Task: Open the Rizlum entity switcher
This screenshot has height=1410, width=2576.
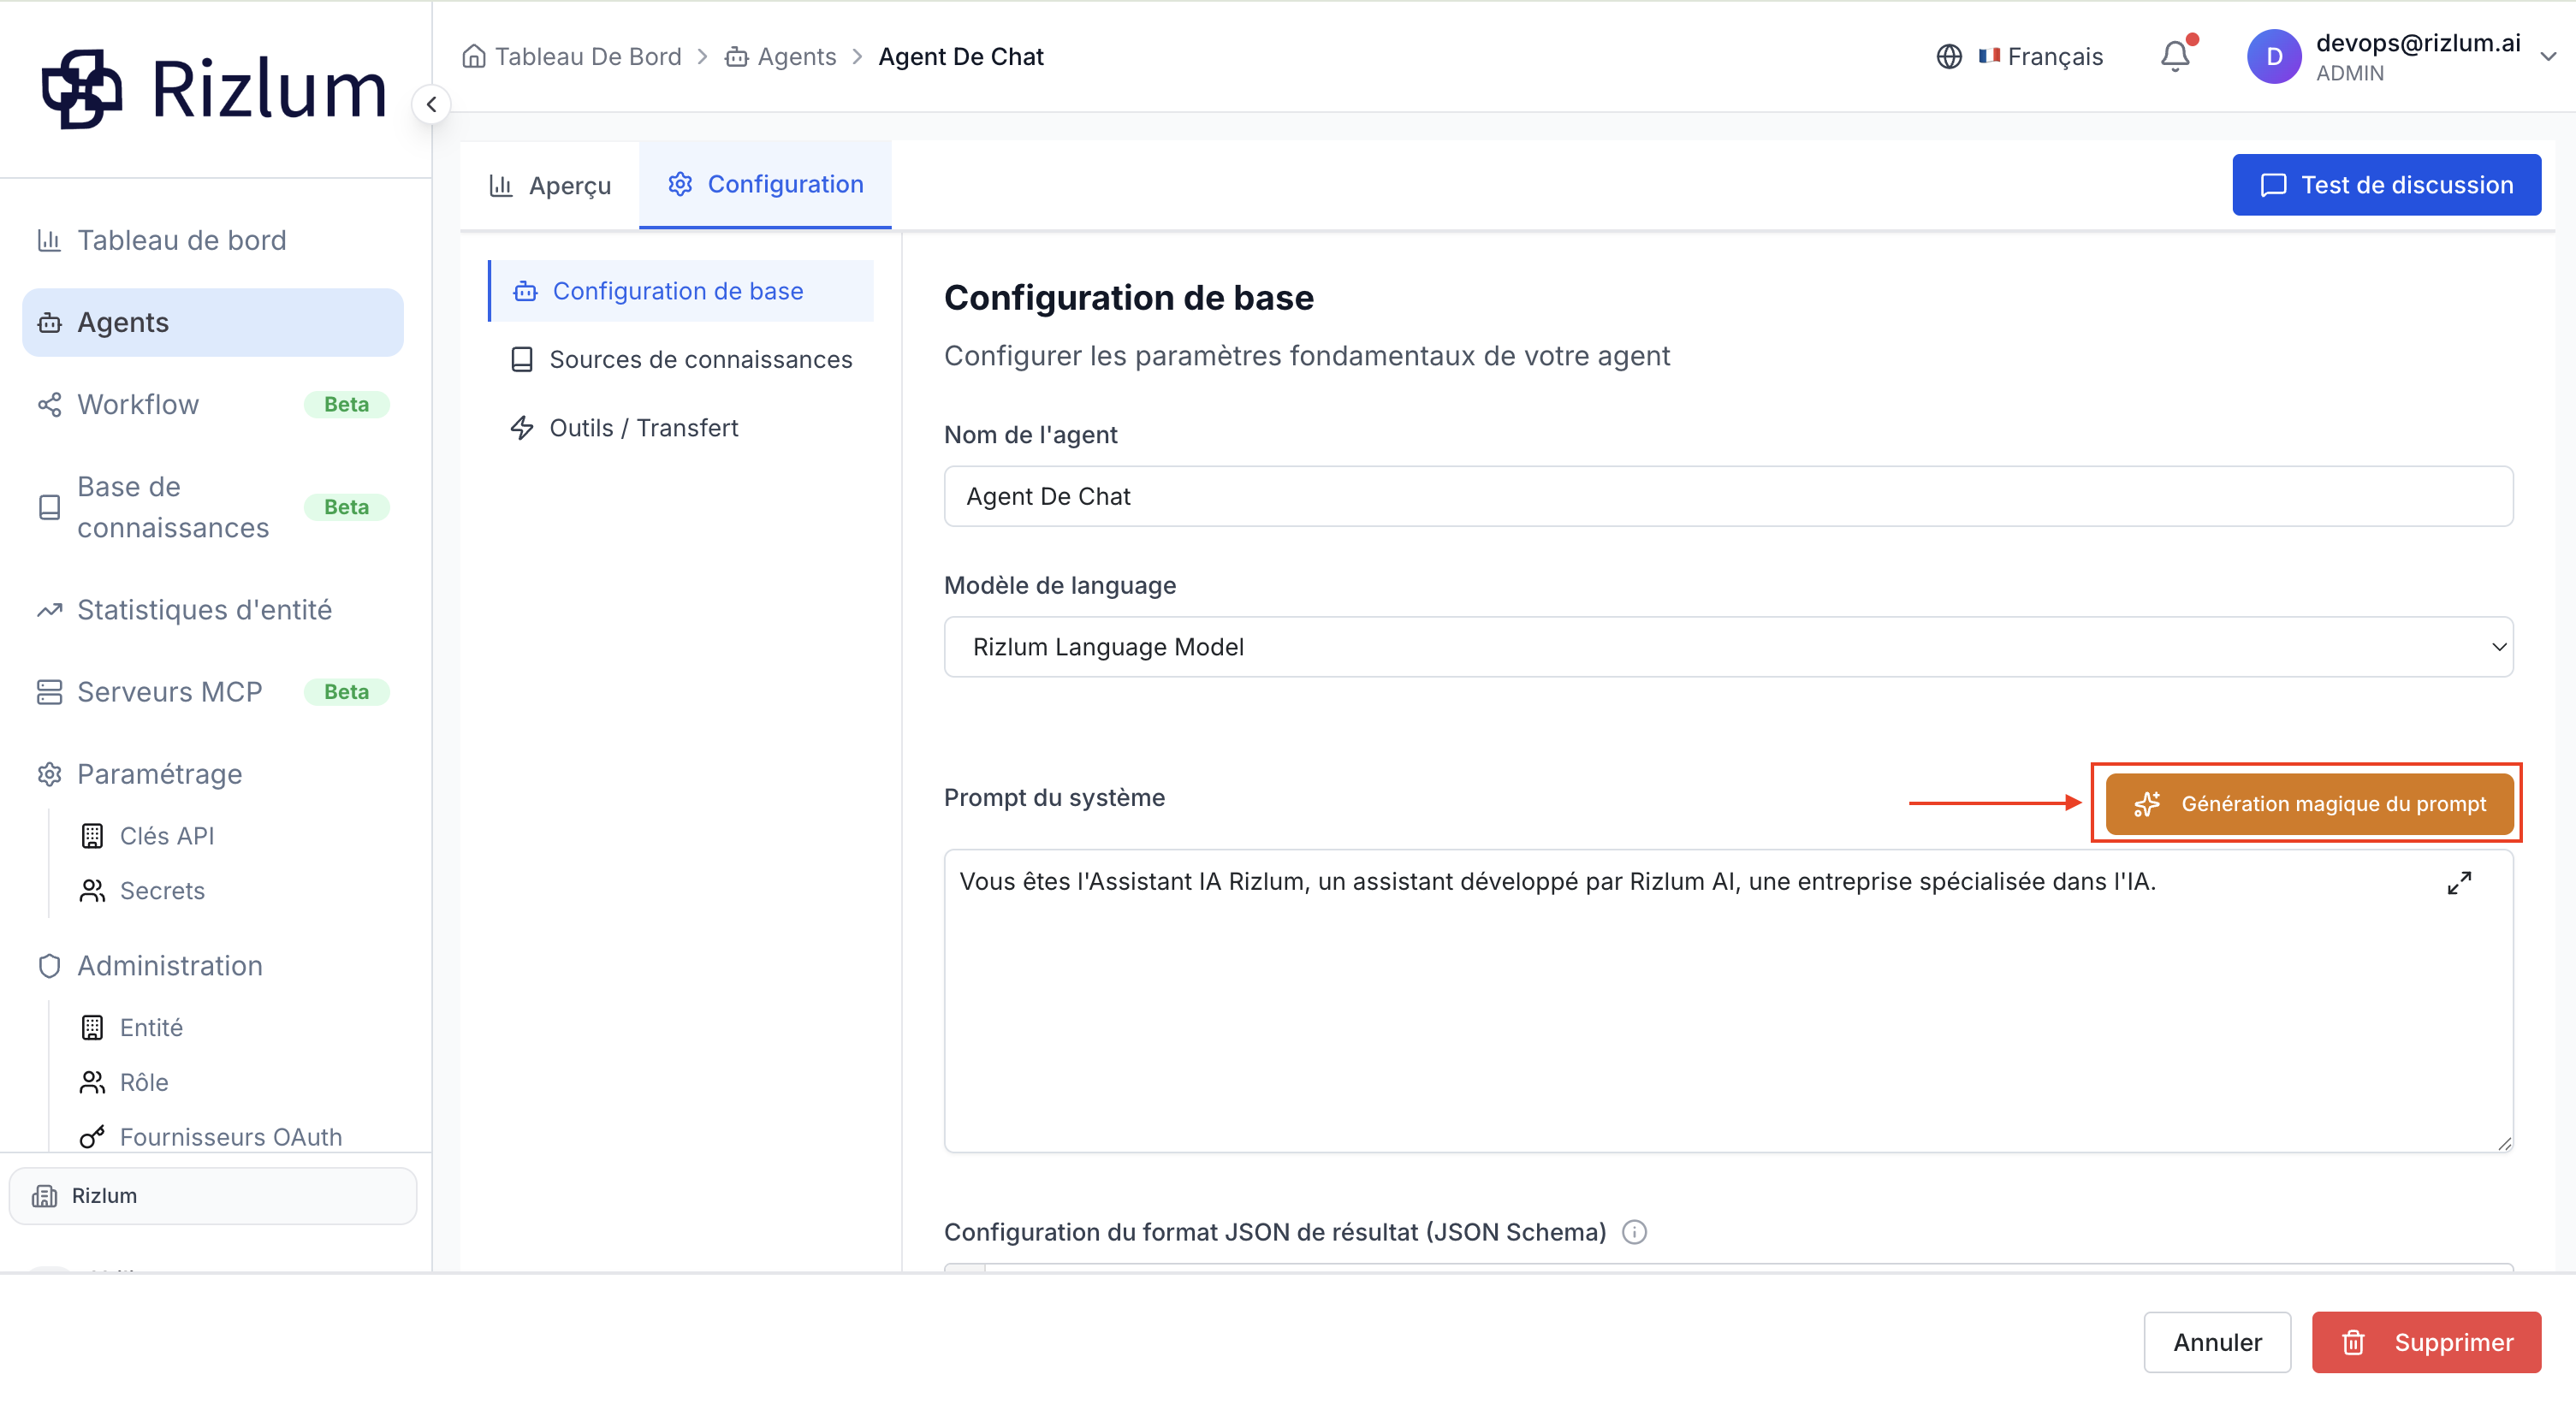Action: coord(213,1196)
